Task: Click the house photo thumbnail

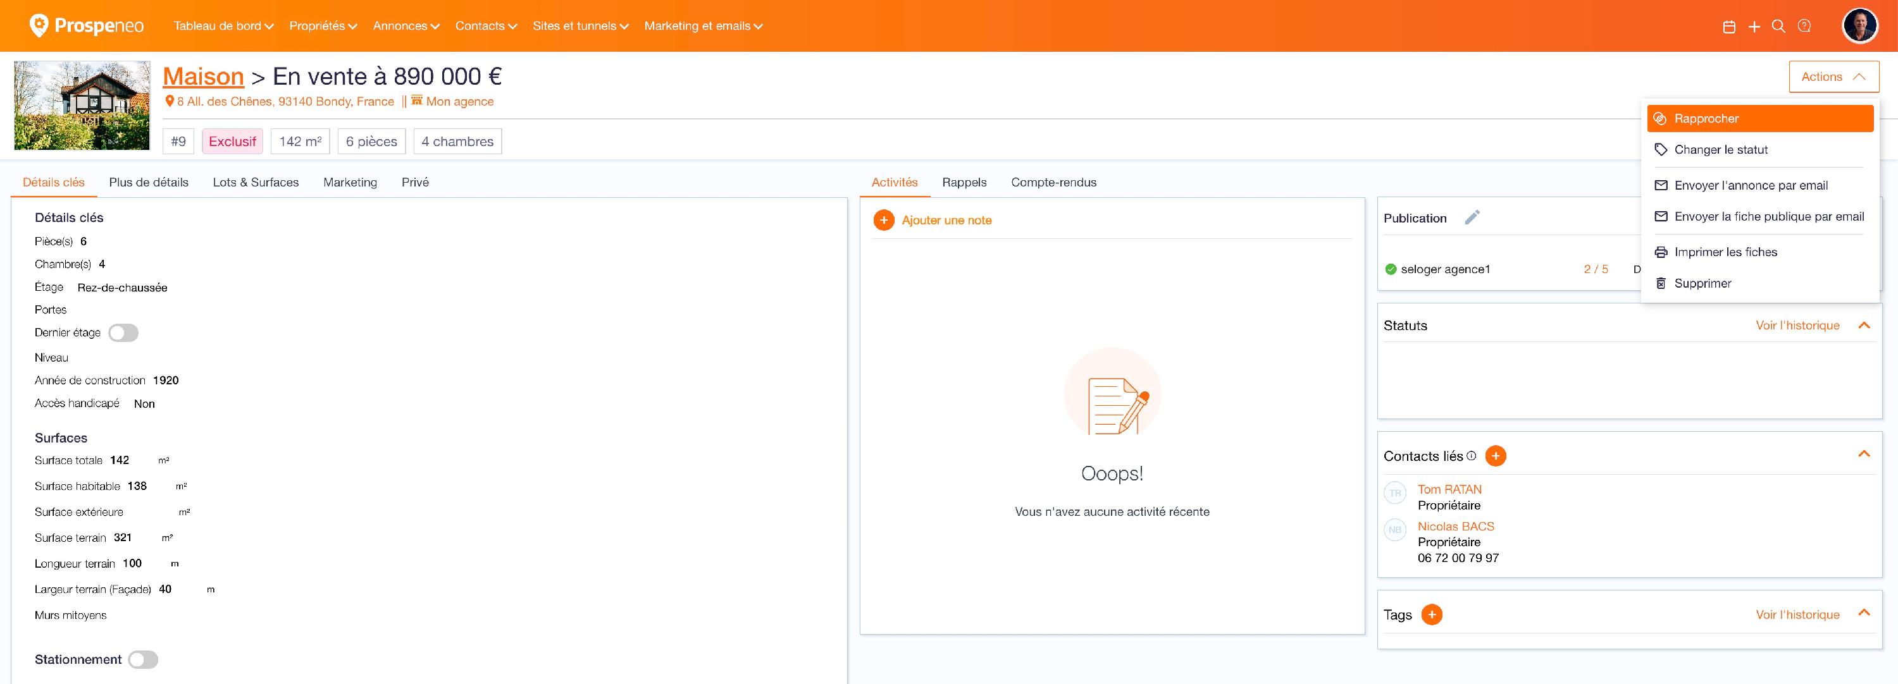Action: 82,106
